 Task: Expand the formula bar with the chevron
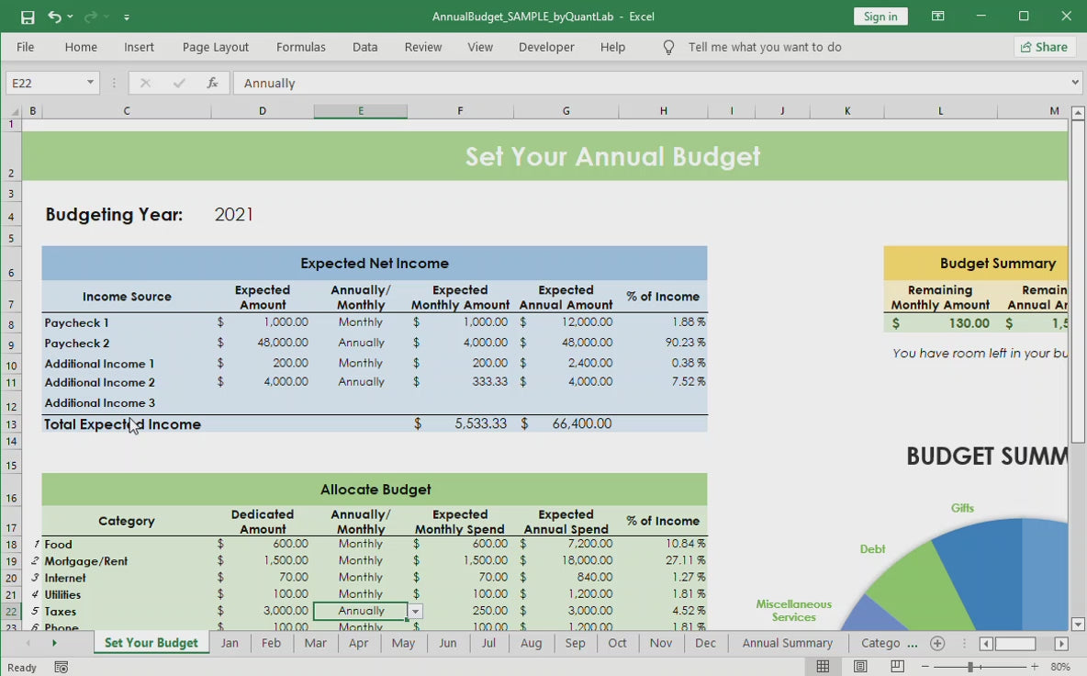tap(1075, 83)
